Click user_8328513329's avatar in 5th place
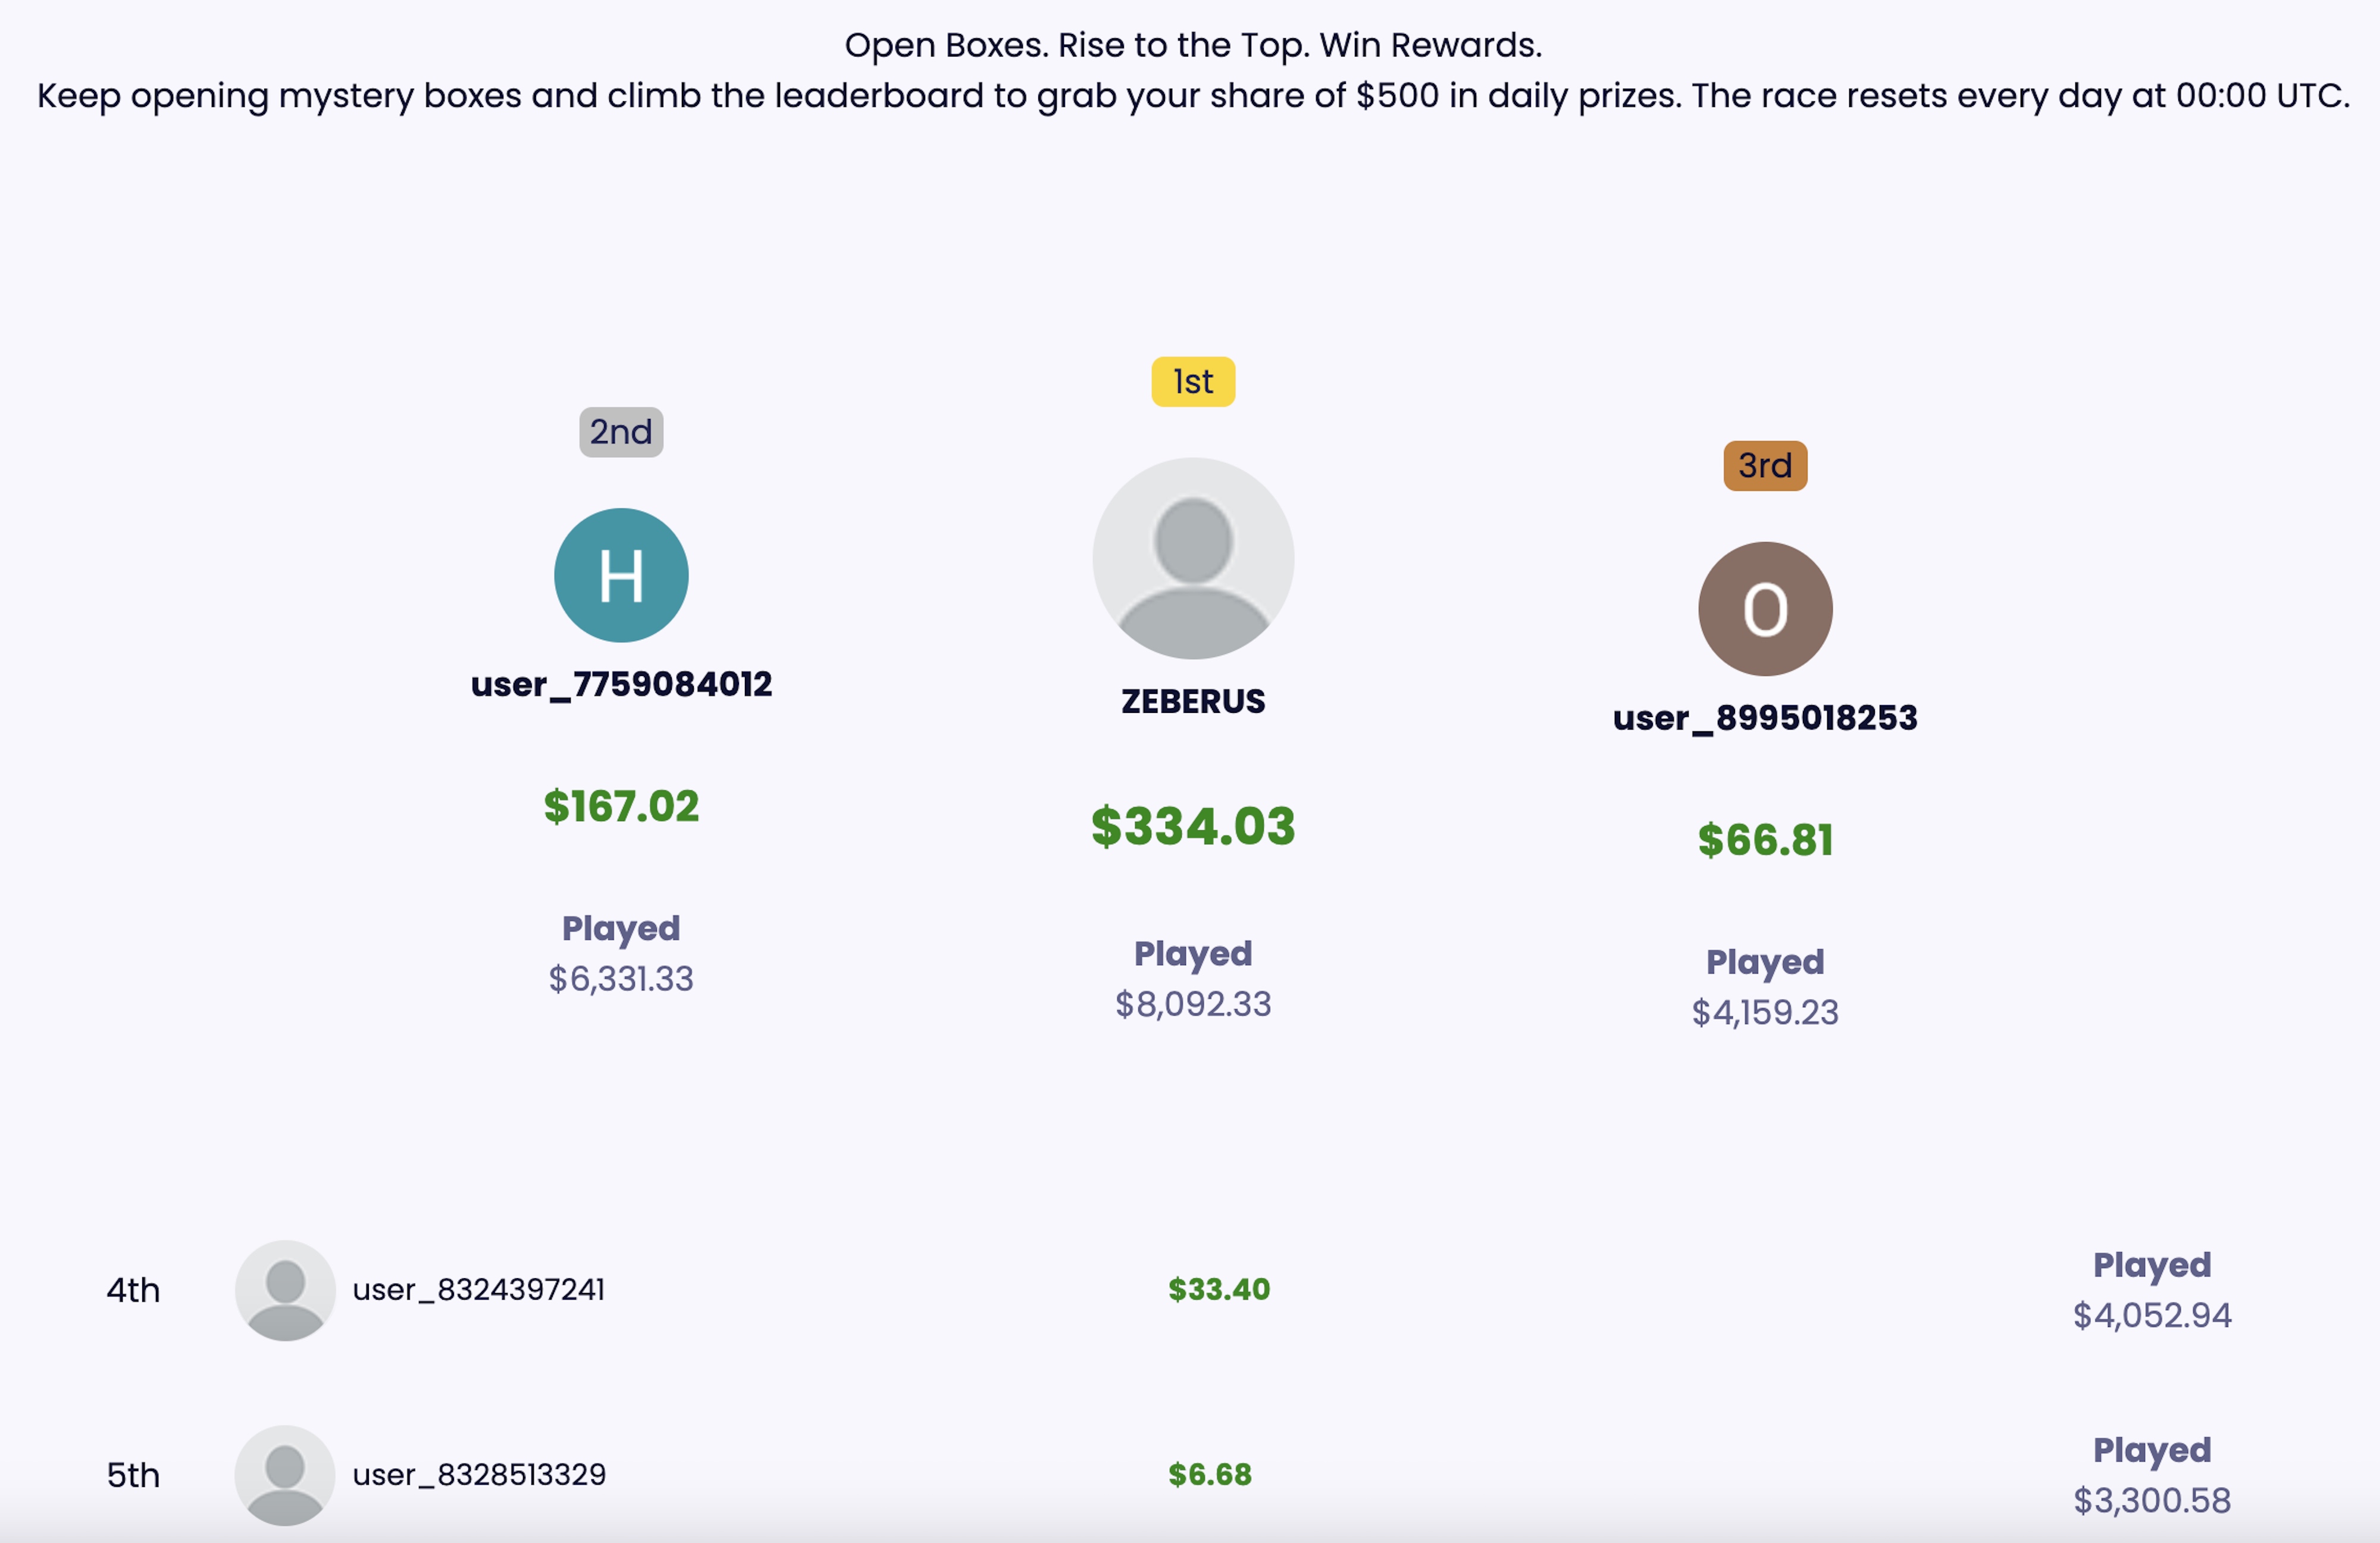Screen dimensions: 2380x1543 [286, 1474]
